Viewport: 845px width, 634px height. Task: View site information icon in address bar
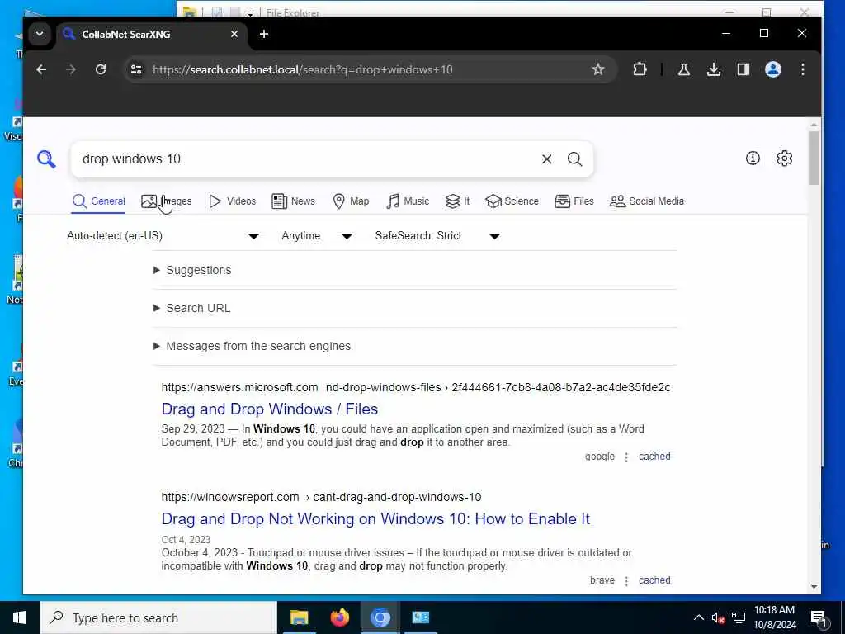tap(136, 69)
